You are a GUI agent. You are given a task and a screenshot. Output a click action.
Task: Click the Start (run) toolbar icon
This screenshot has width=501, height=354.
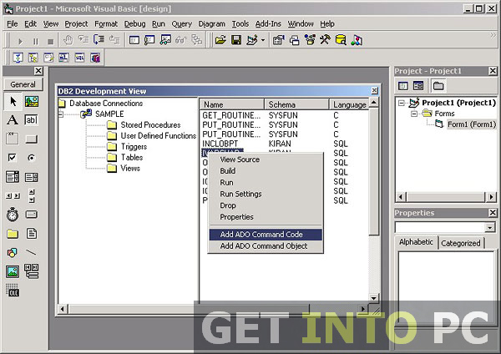point(20,41)
